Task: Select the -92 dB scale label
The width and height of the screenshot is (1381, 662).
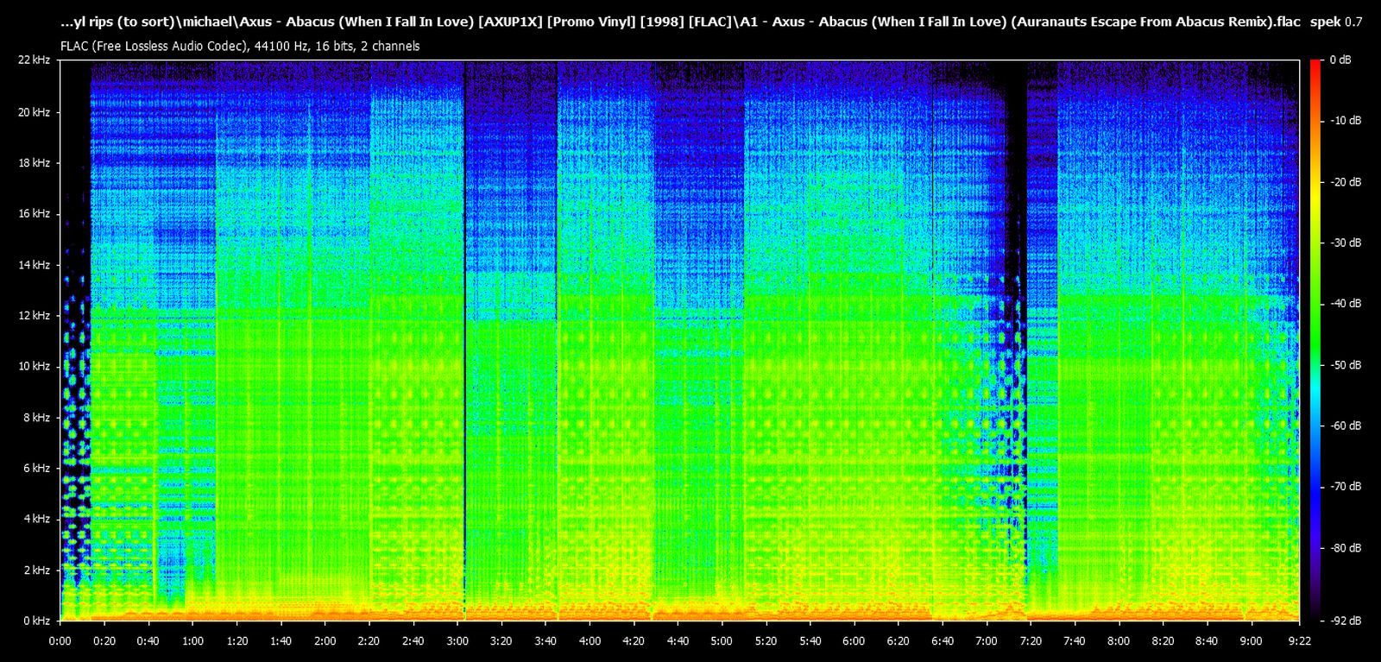Action: tap(1345, 621)
